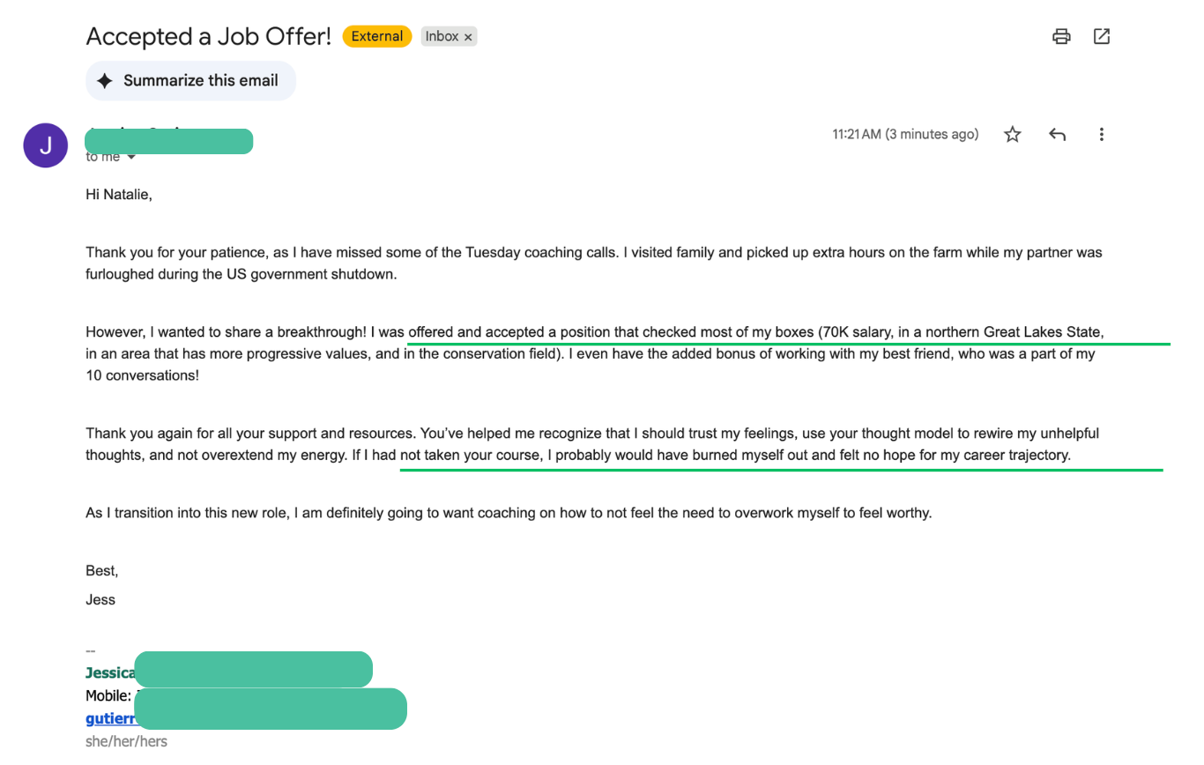Screen dimensions: 1204x765
Task: Click the 'Accepted a Job Offer!' subject
Action: [x=209, y=36]
